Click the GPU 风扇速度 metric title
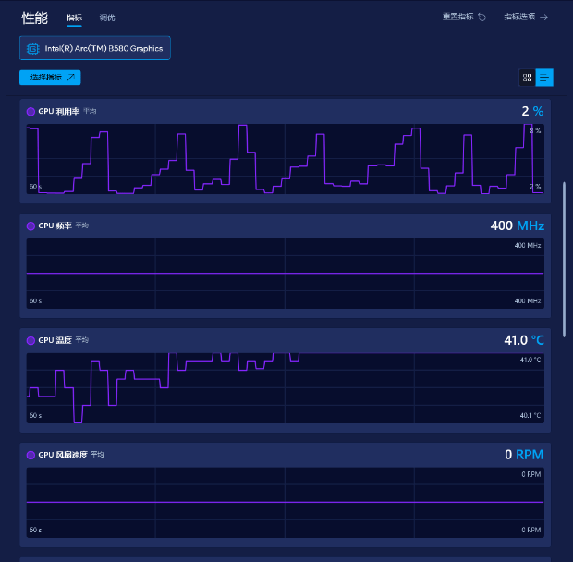The width and height of the screenshot is (573, 562). (63, 455)
